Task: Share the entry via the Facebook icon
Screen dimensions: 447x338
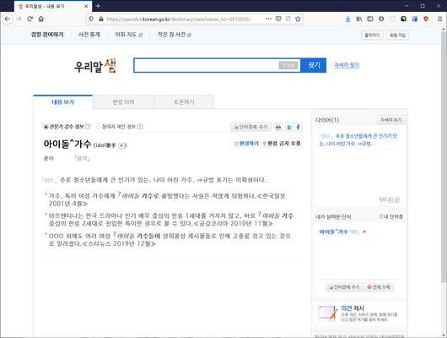Action: click(299, 127)
